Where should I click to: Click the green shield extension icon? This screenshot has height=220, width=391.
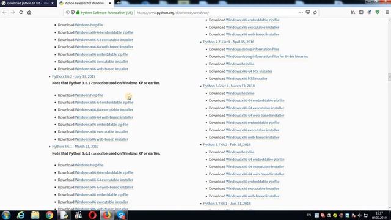tap(378, 12)
